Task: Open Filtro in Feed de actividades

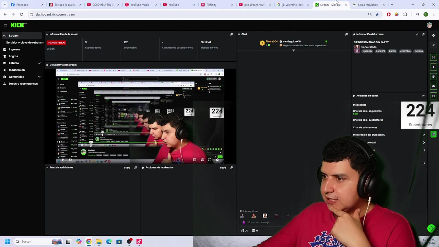Action: pyautogui.click(x=127, y=167)
